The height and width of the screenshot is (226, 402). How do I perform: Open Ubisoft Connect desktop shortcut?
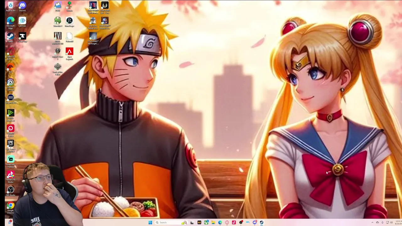(10, 85)
